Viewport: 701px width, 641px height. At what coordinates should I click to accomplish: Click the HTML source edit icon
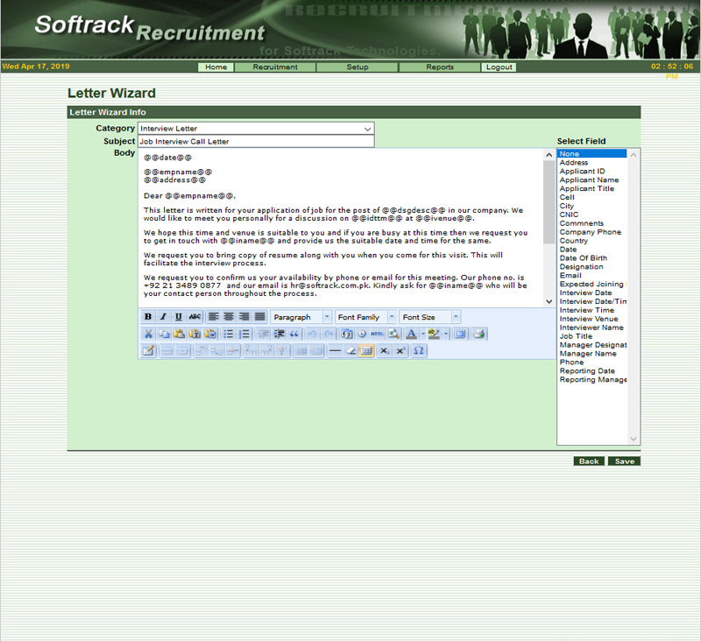[x=377, y=334]
